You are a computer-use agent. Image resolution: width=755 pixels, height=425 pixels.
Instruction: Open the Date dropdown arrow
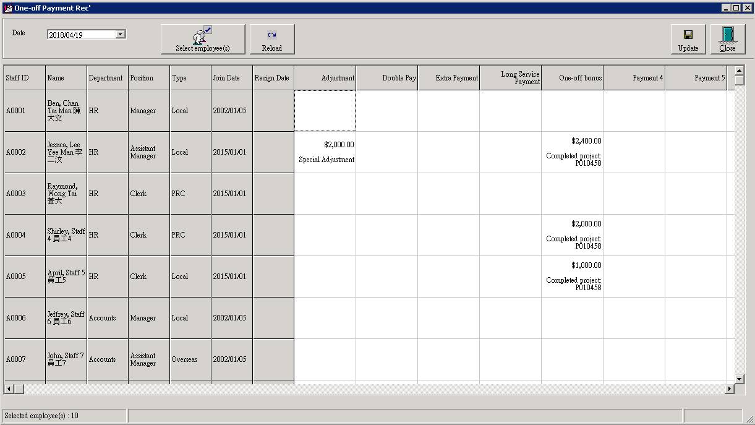pyautogui.click(x=121, y=35)
